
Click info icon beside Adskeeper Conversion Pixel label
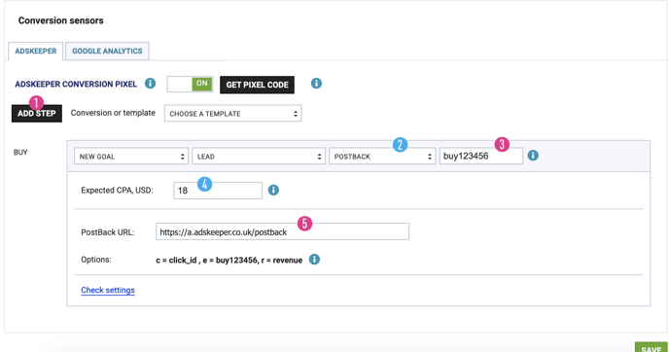pyautogui.click(x=150, y=84)
